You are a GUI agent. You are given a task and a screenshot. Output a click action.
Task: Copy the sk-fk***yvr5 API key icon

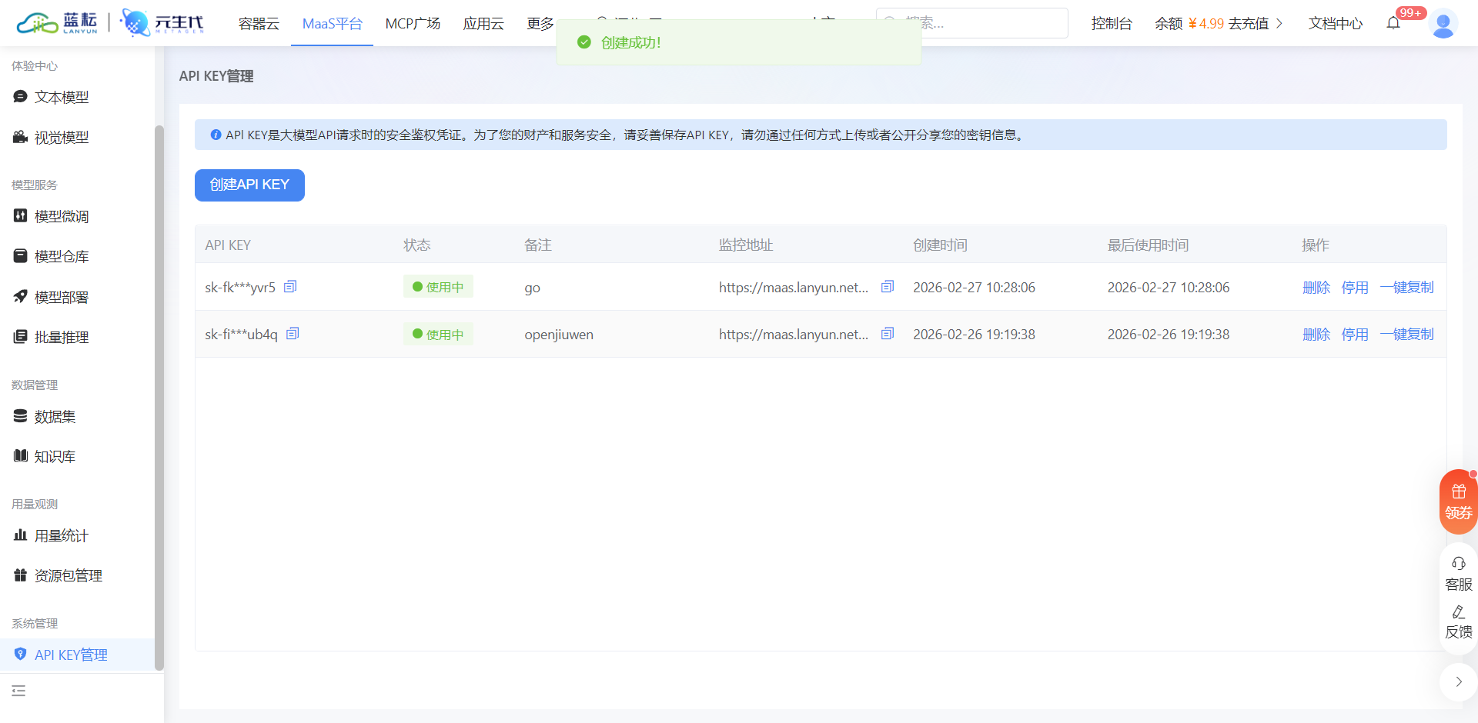(290, 285)
